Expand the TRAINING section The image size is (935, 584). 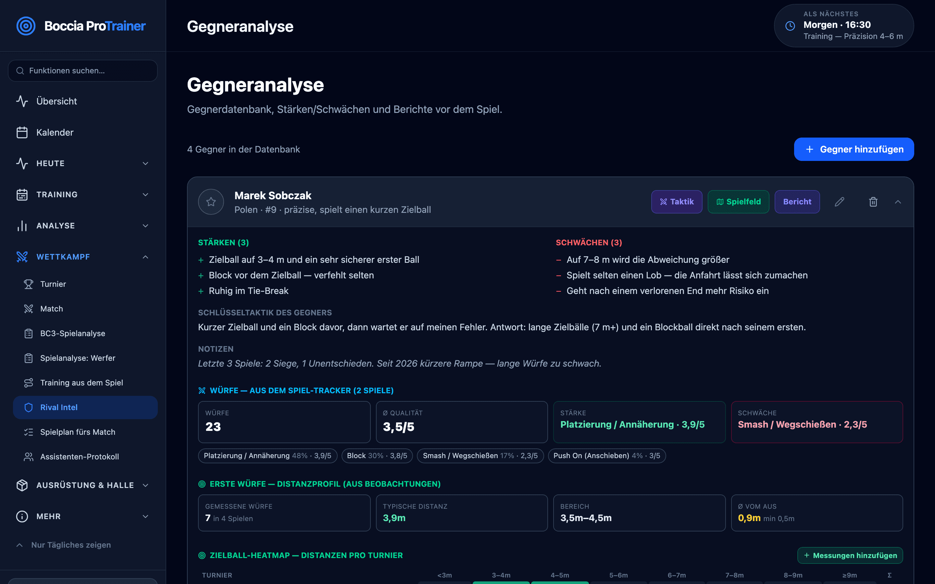pos(83,195)
